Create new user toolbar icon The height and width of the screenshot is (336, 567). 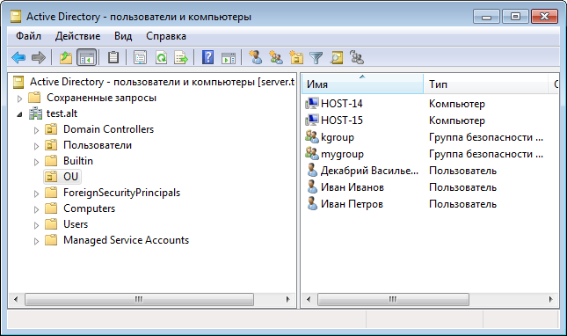point(255,57)
